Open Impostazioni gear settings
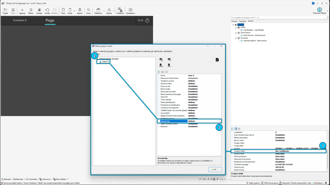Viewport: 330px width, 185px height. [130, 10]
